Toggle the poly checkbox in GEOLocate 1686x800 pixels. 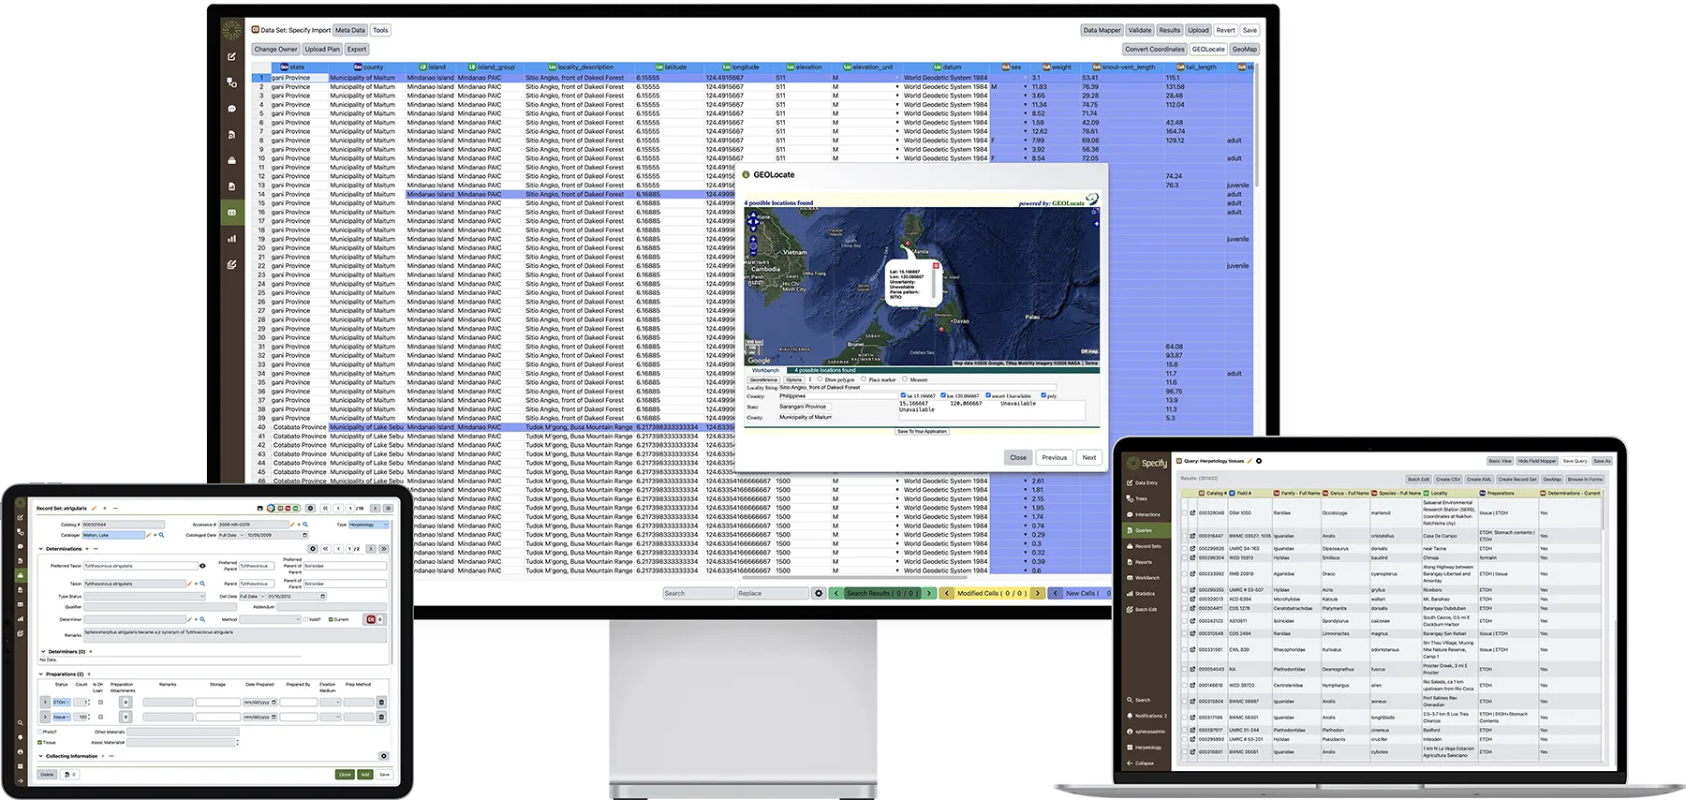pos(1043,395)
